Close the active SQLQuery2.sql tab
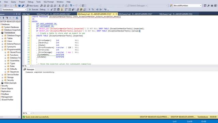 (116, 14)
